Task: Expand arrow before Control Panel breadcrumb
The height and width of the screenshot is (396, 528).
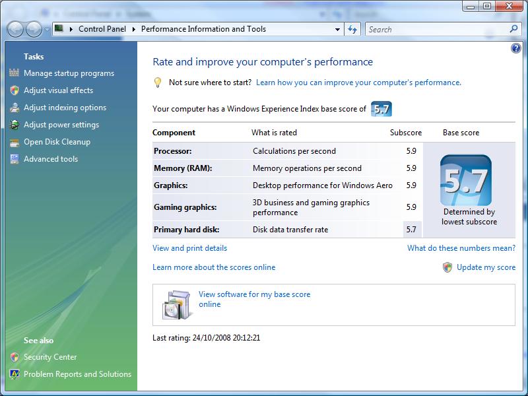Action: click(x=71, y=29)
